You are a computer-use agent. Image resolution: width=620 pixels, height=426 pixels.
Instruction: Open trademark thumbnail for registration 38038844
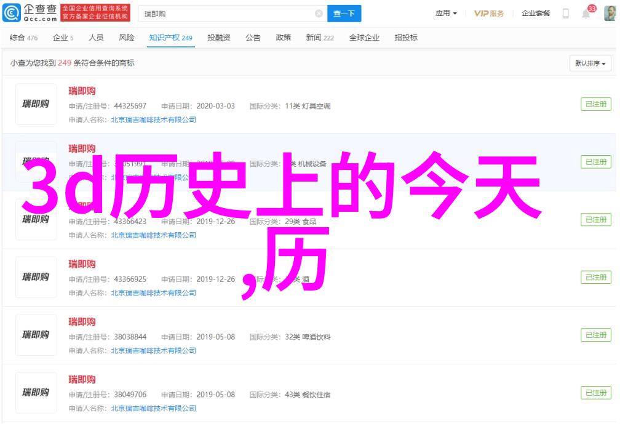pyautogui.click(x=36, y=335)
